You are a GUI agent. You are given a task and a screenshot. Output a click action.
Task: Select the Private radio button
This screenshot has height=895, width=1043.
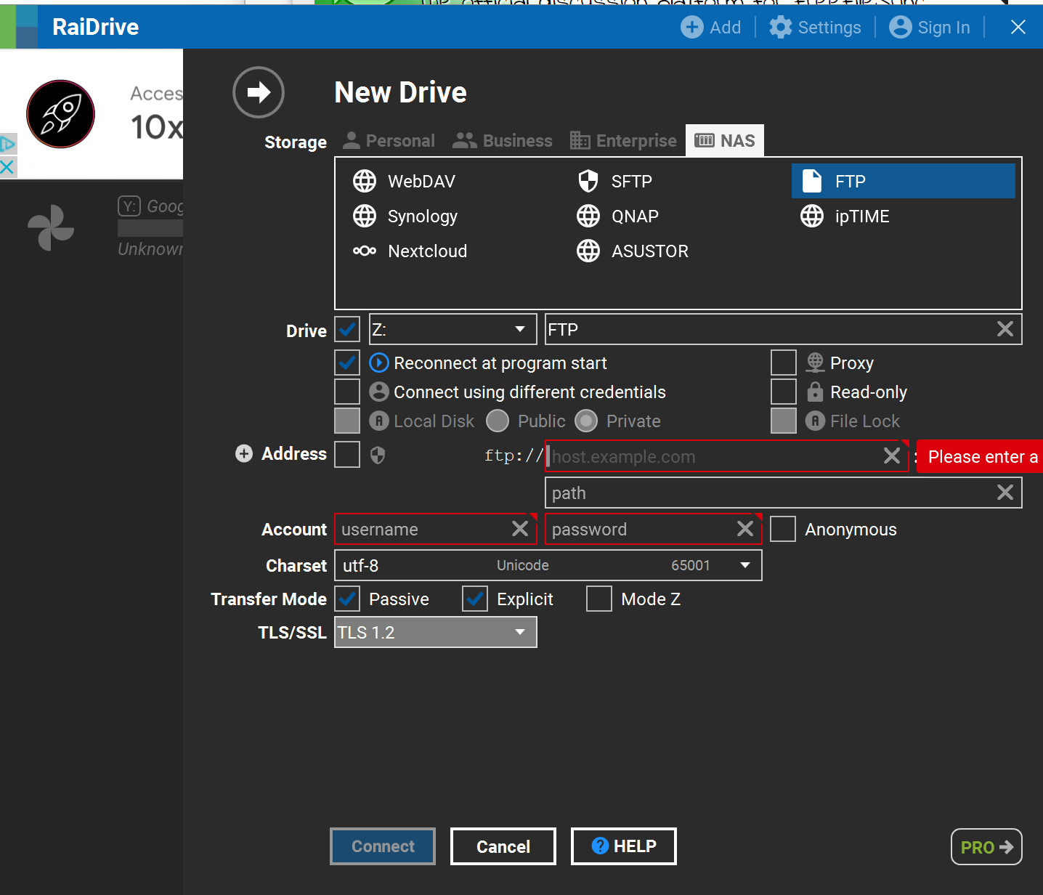click(x=586, y=421)
